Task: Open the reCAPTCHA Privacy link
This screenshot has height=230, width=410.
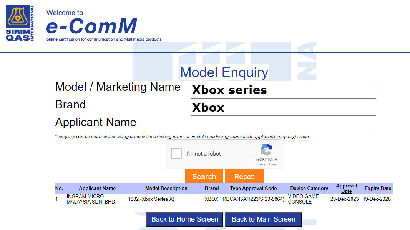Action: pos(260,164)
